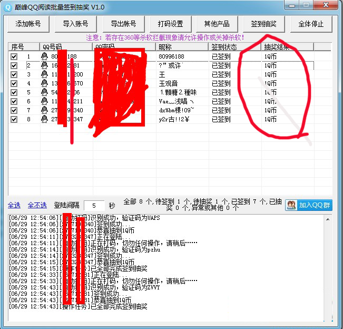The image size is (343, 329).
Task: Click the 全选 select-all link
Action: [14, 205]
